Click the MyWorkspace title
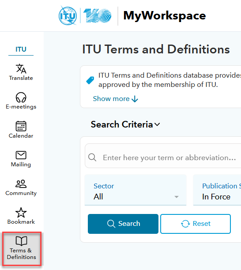Viewport: 241px width, 270px height. (165, 16)
